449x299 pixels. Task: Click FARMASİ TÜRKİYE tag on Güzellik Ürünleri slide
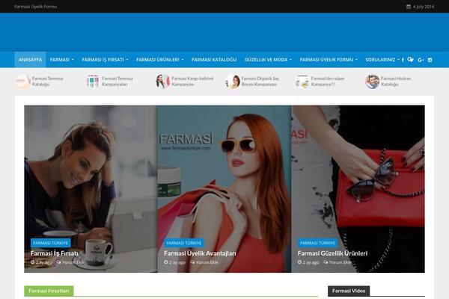point(317,243)
